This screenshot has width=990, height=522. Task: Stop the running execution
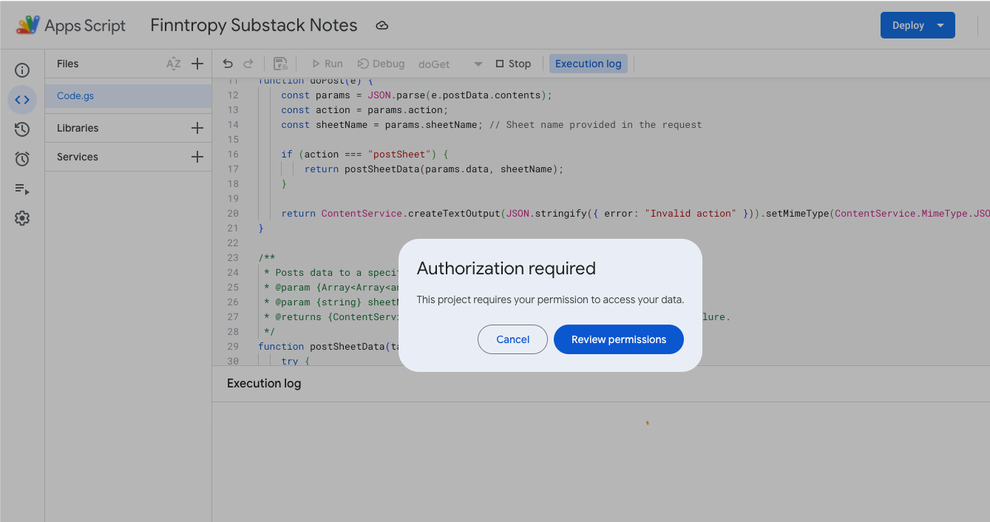[513, 64]
